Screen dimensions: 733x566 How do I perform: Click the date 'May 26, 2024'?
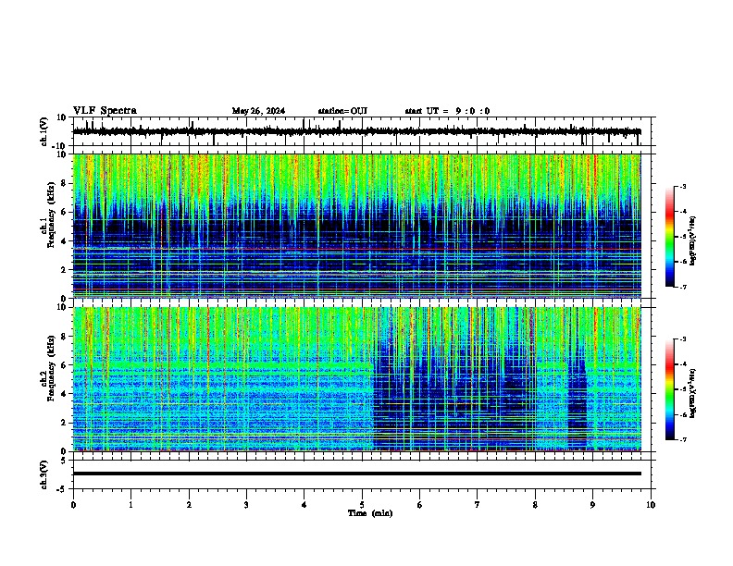(258, 111)
